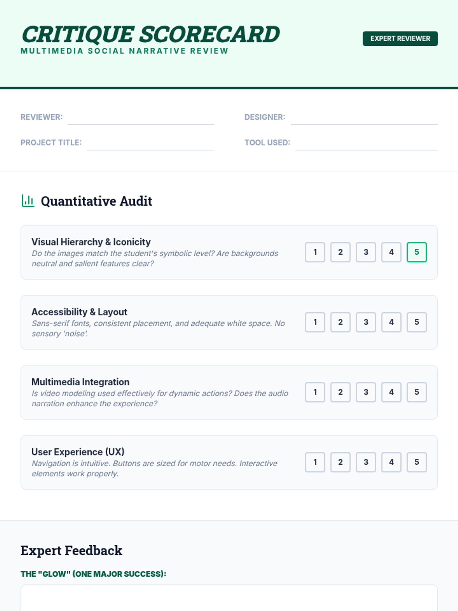Choose score 5 for Accessibility & Layout
This screenshot has height=611, width=458.
click(x=416, y=322)
